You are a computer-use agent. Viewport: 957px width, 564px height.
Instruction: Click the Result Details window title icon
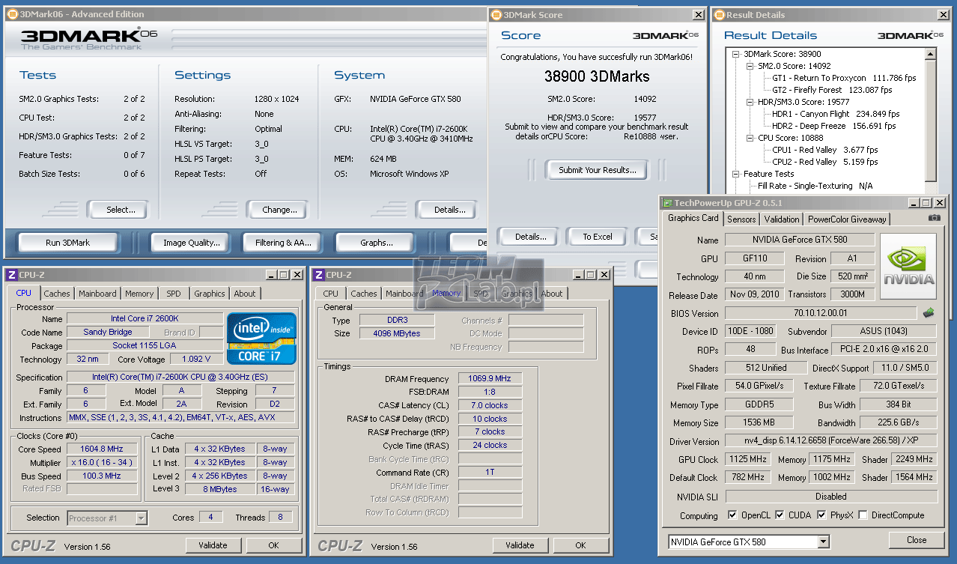pos(718,14)
